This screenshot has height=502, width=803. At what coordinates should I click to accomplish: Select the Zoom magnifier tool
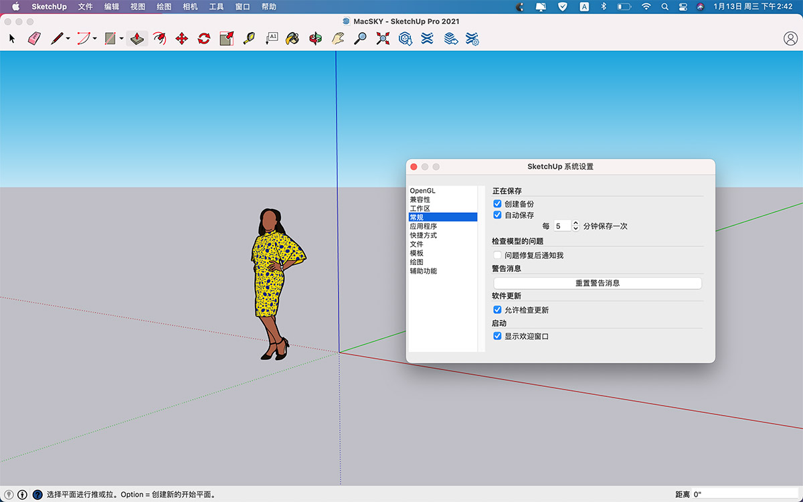coord(360,39)
